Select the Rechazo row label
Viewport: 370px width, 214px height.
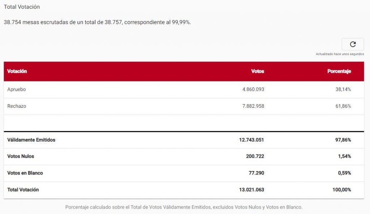(x=17, y=106)
